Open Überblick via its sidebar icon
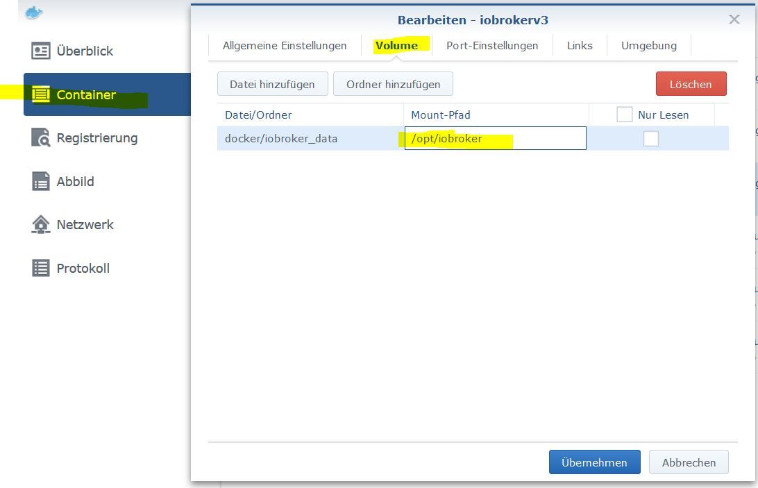The image size is (758, 488). click(40, 51)
